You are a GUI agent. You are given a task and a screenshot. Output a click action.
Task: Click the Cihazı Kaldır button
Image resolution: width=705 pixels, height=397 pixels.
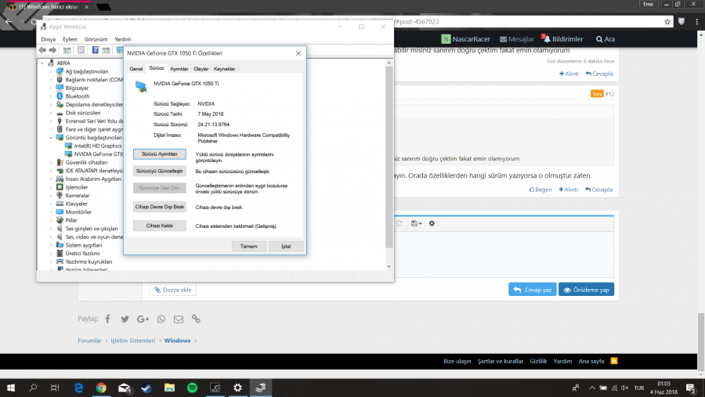160,226
